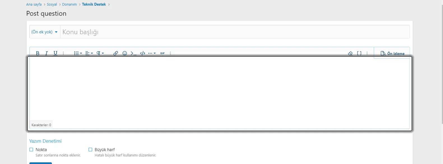443x164 pixels.
Task: Focus the Konu başlığı title field
Action: click(235, 32)
